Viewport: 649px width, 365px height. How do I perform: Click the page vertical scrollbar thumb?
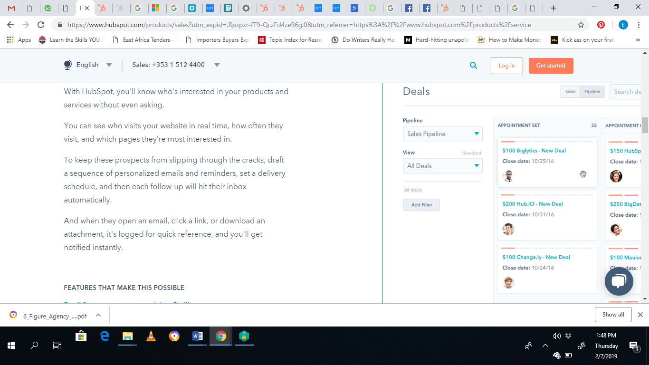(x=645, y=125)
